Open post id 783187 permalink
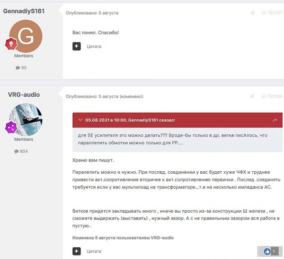Screen dimensions: 284x259 pyautogui.click(x=272, y=13)
